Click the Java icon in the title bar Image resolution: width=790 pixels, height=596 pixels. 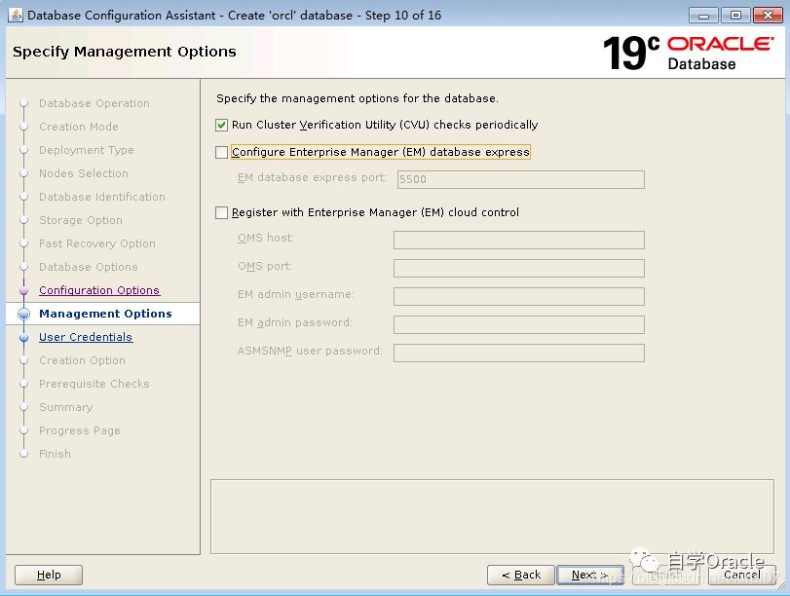16,16
